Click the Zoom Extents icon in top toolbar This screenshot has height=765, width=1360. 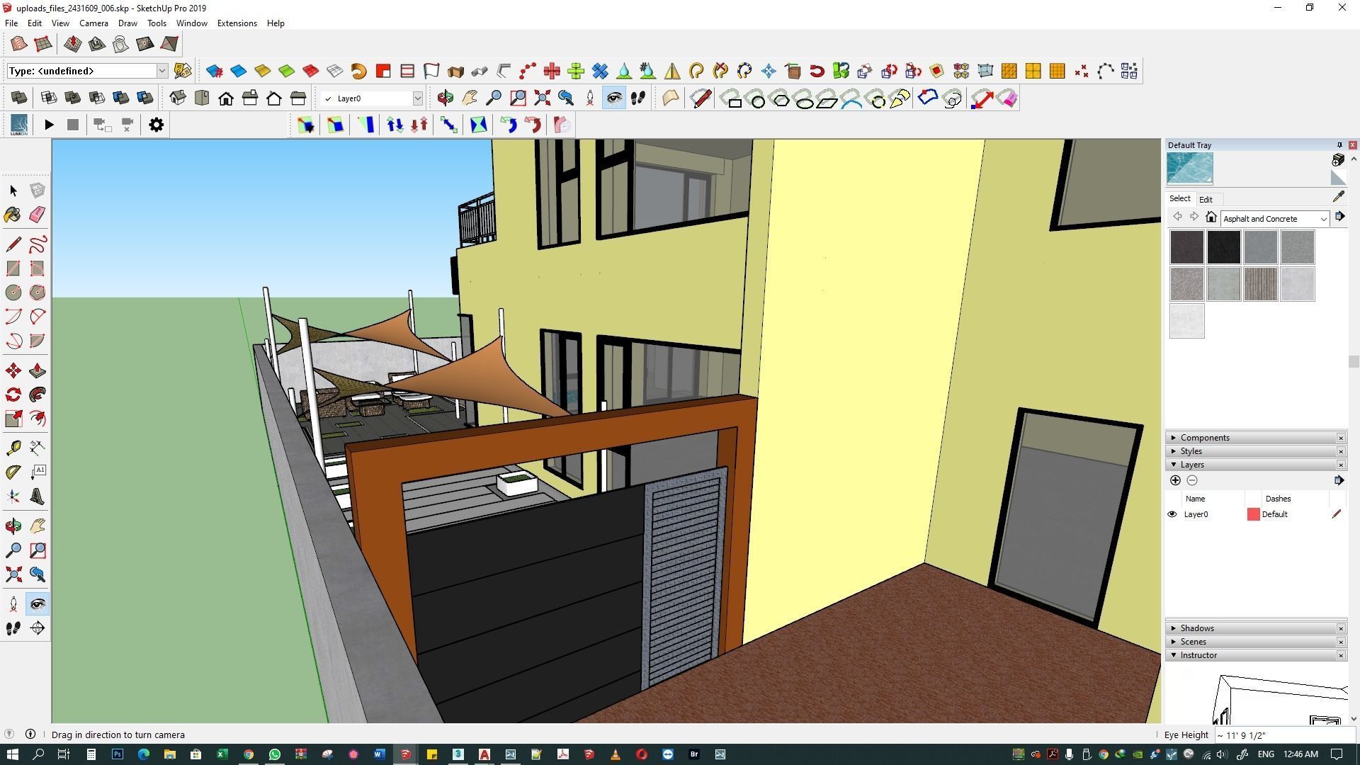coord(542,98)
